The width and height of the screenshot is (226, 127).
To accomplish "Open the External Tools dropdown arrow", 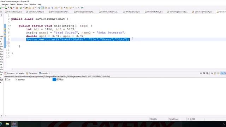I will pos(14,8).
